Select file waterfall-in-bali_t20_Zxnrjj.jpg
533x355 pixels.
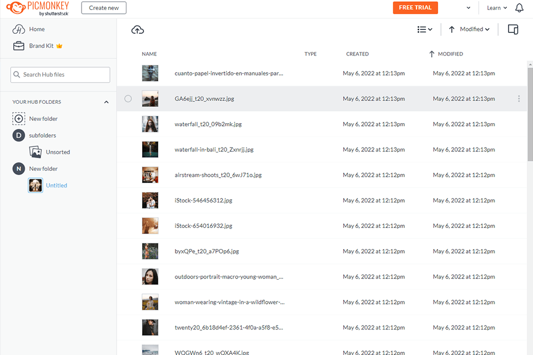(x=214, y=150)
